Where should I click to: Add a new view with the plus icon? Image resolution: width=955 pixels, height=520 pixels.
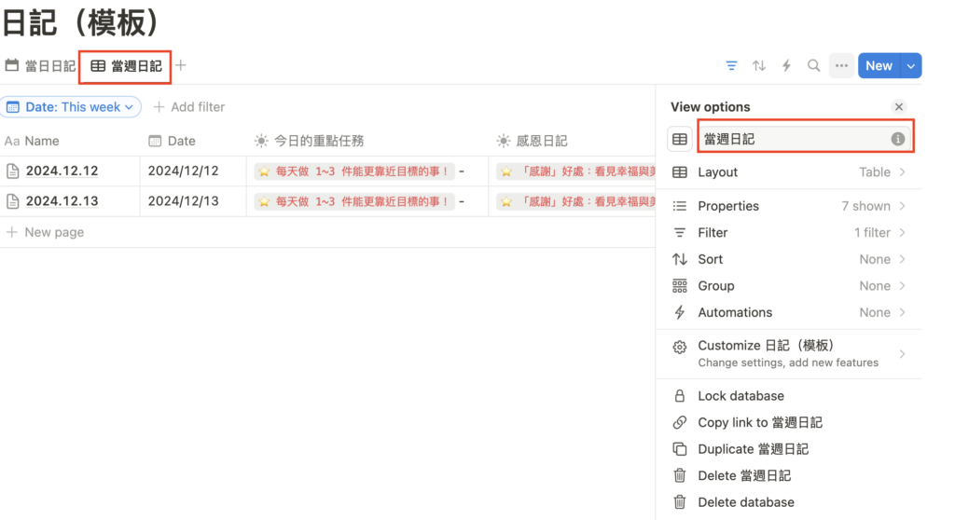(x=181, y=65)
